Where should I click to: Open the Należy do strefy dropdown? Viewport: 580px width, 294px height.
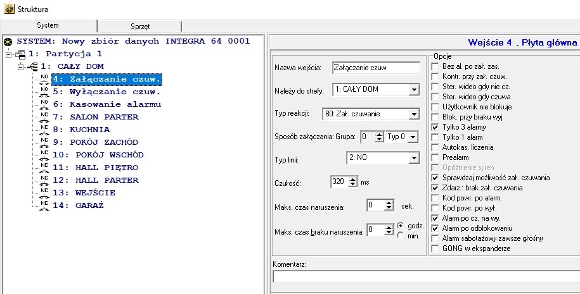pos(414,89)
